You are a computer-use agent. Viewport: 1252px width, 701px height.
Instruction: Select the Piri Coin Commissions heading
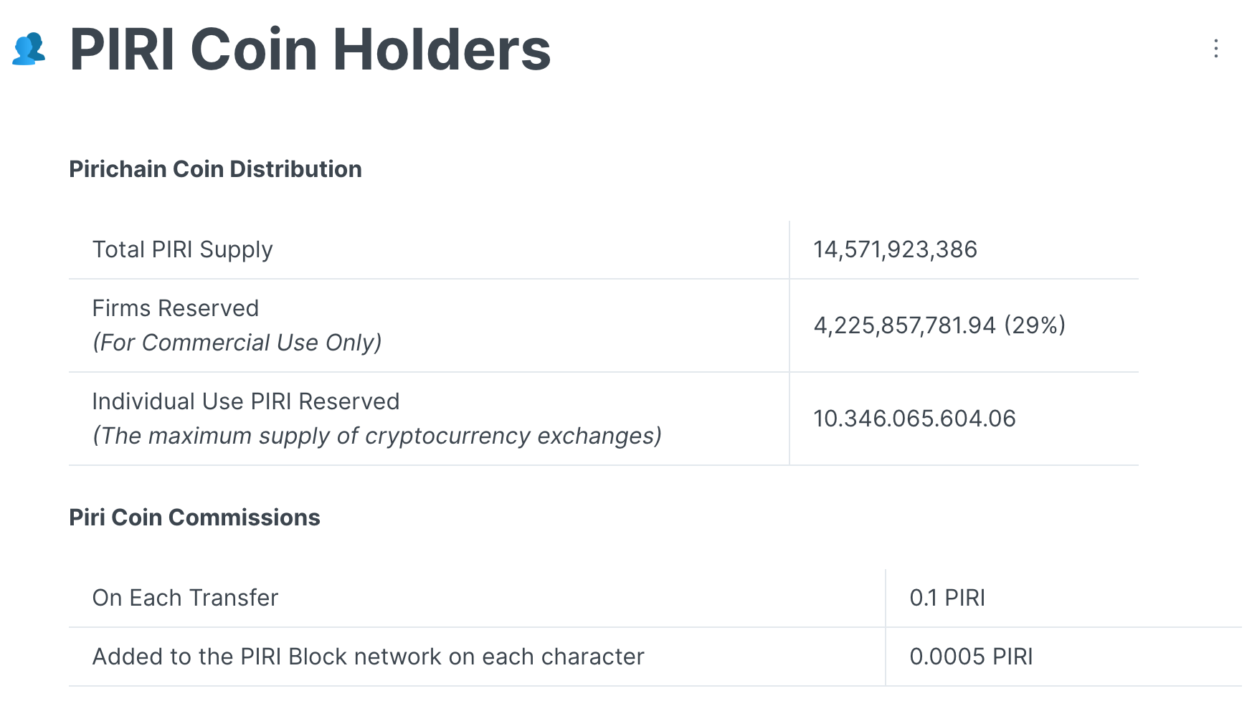pyautogui.click(x=194, y=518)
